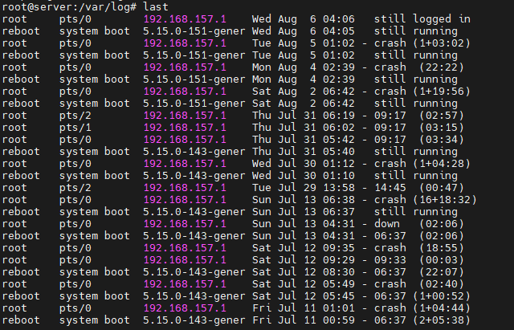
Task: Click IP address on Sat Jul 12 09:35 row
Action: pos(185,248)
